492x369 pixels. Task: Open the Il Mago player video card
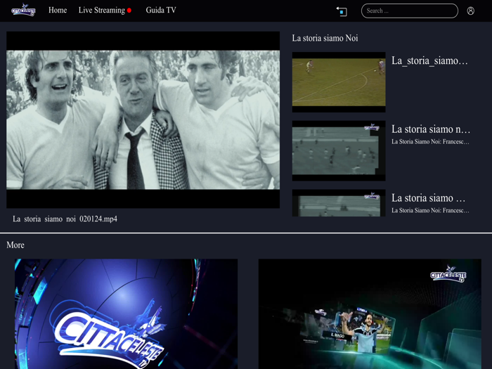click(370, 313)
